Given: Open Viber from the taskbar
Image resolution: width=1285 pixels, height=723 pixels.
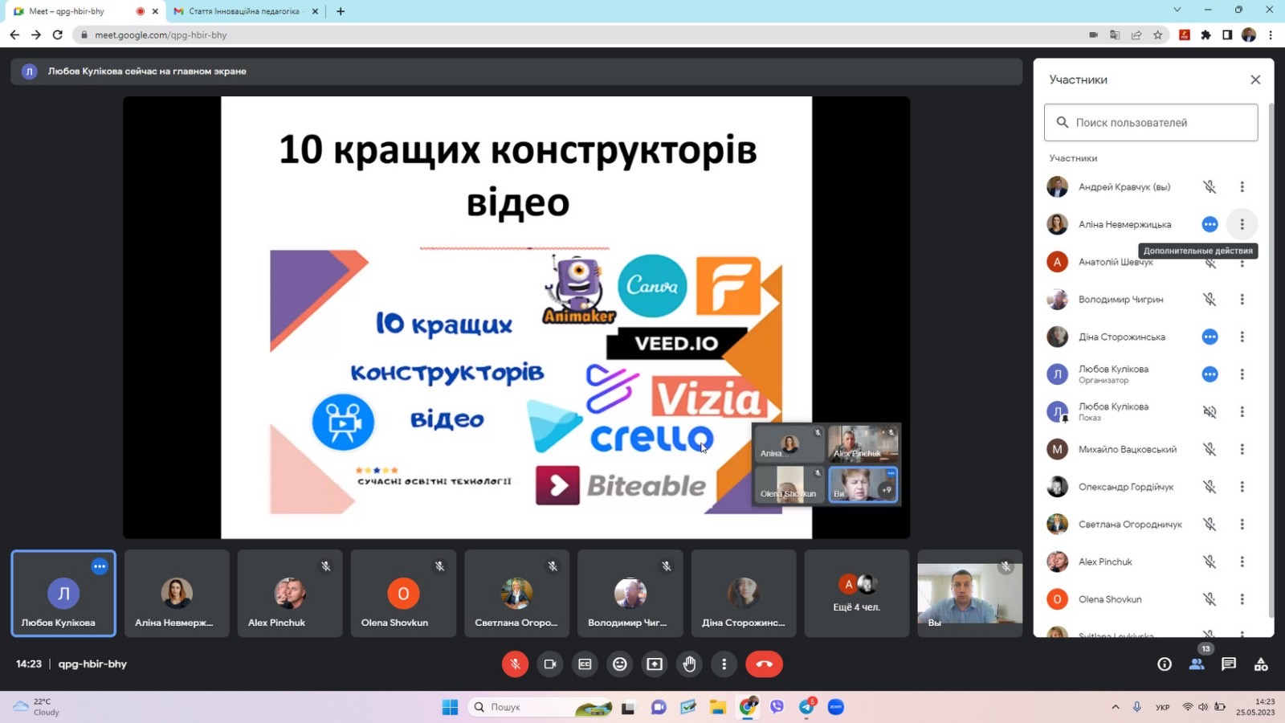Looking at the screenshot, I should 777,707.
